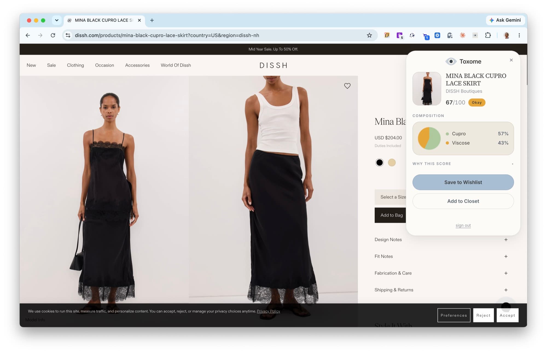Add product to favorites with heart icon
Screen dimensions: 547x353
[x=347, y=86]
